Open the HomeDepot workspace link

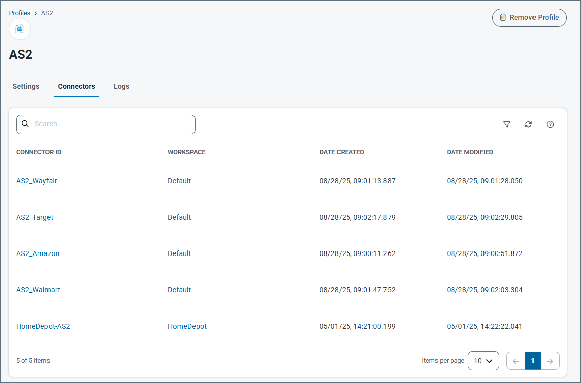tap(187, 326)
